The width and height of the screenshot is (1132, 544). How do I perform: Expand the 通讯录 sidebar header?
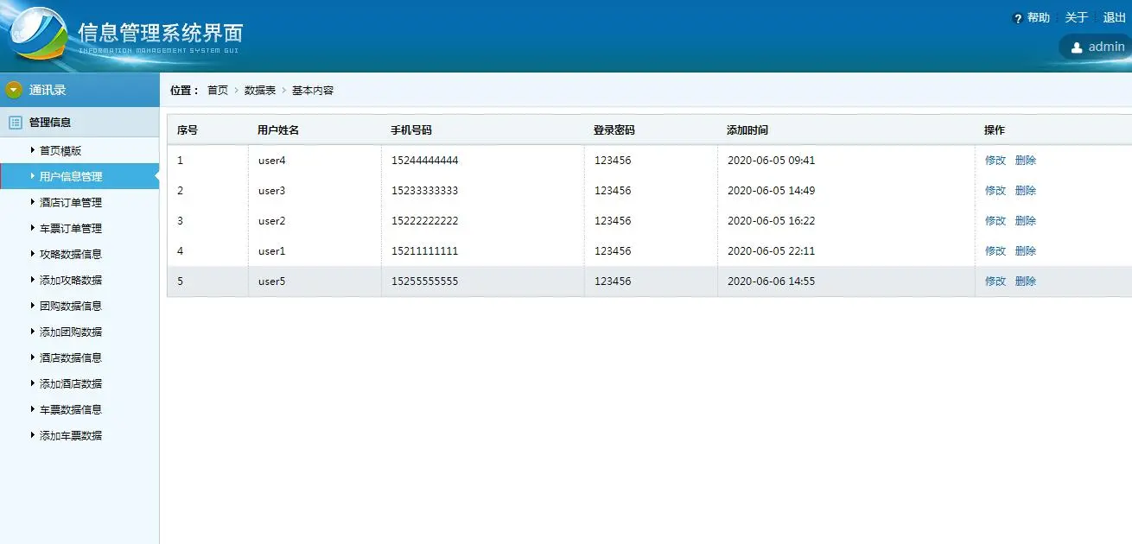(79, 90)
